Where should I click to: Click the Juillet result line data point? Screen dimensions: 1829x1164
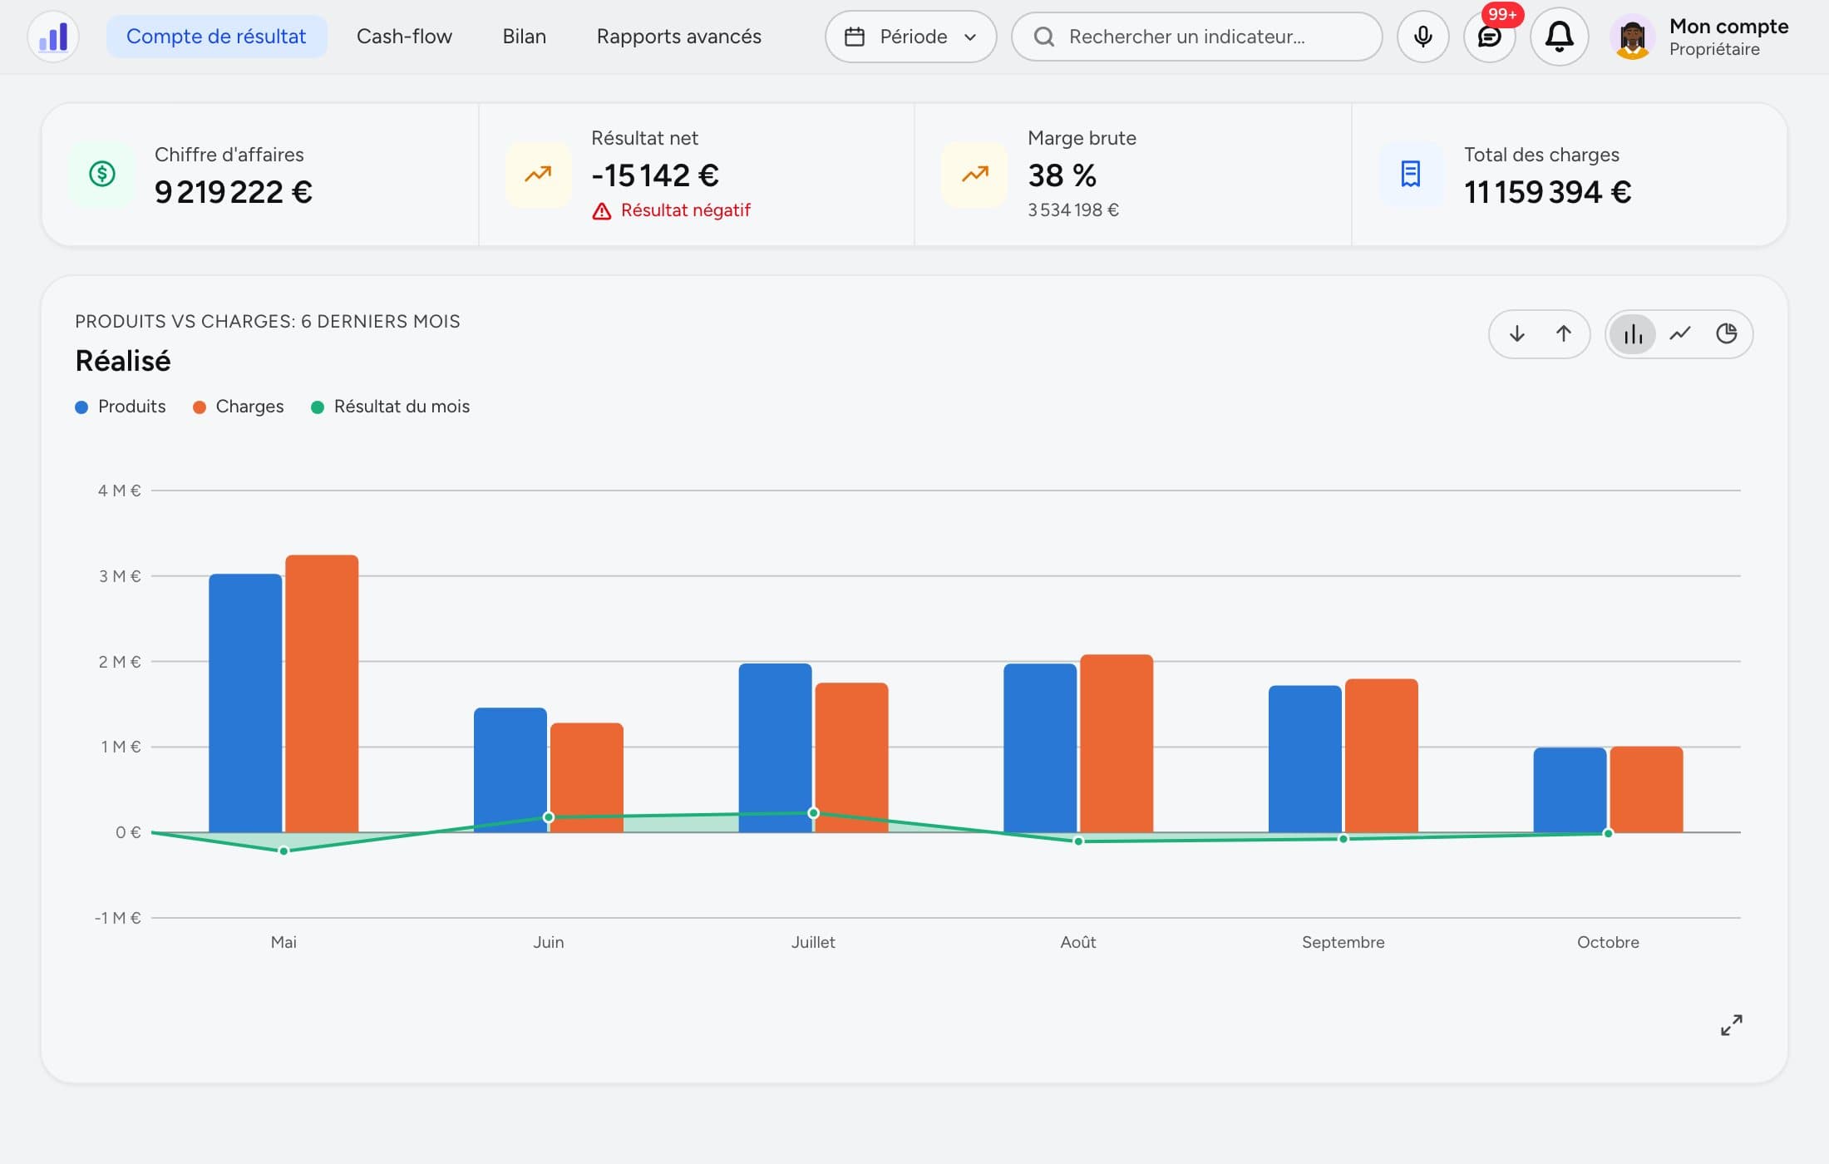[813, 813]
